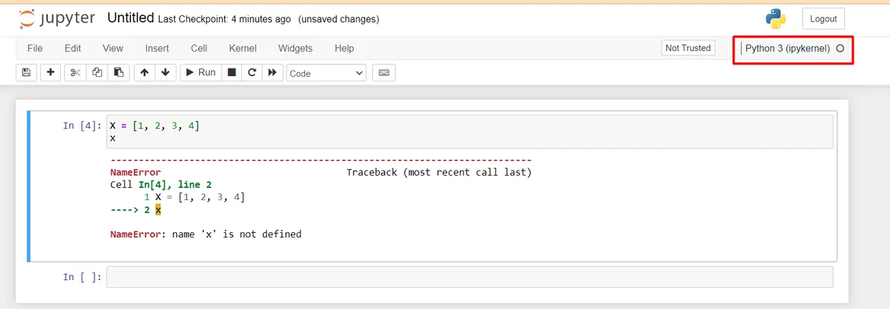Expand the Widgets menu
The image size is (890, 309).
[x=295, y=48]
